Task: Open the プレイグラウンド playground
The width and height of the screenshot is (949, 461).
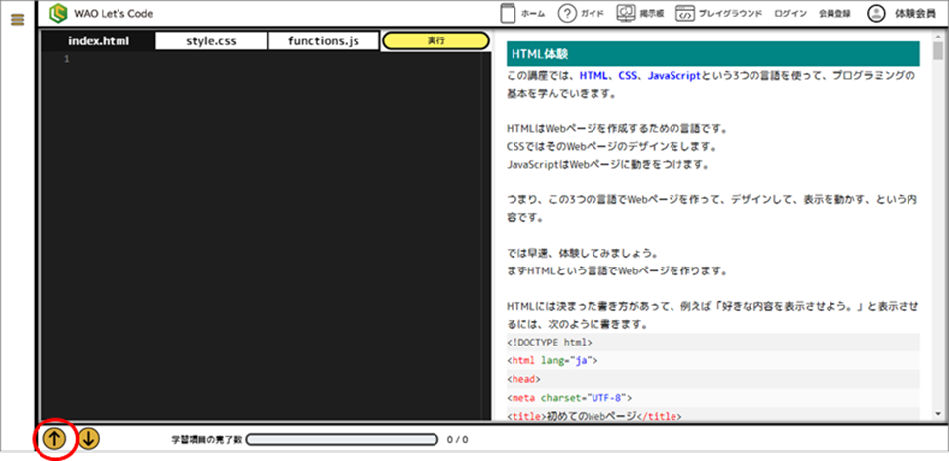Action: 718,13
